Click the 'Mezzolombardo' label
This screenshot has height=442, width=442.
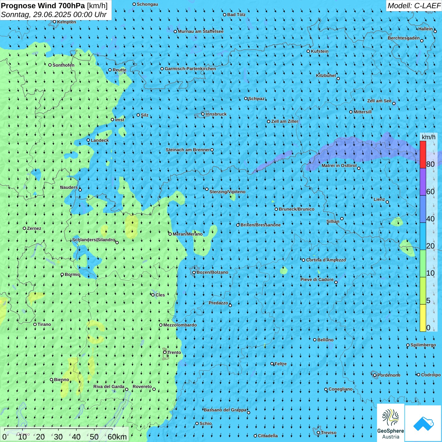click(180, 325)
